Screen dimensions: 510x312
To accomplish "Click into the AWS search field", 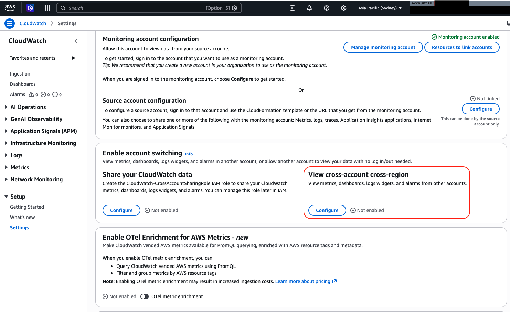I will 149,8.
